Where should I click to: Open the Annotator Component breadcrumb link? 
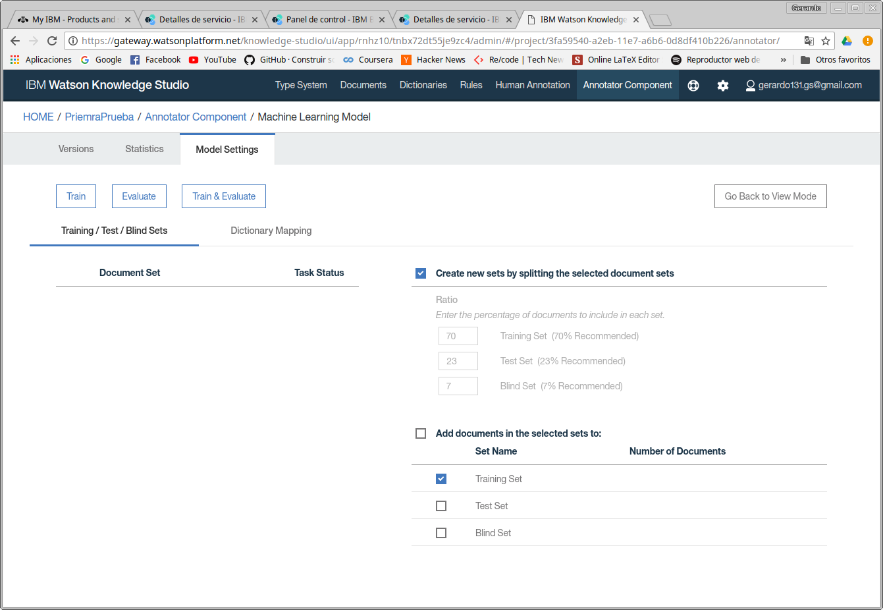196,117
